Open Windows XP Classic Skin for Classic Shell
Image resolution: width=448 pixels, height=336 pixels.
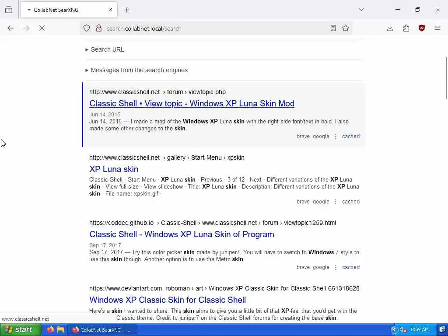168,300
